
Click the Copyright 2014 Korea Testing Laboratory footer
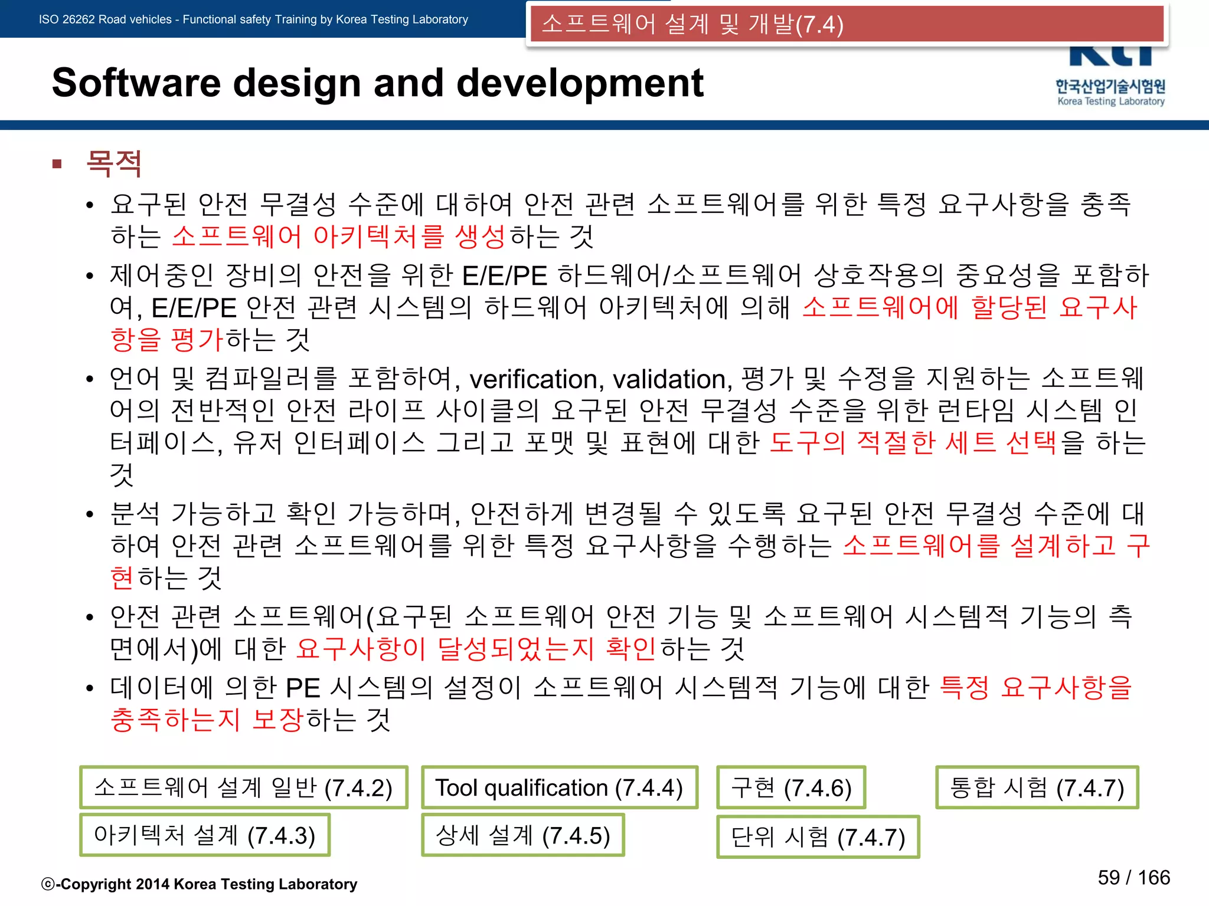tap(199, 884)
